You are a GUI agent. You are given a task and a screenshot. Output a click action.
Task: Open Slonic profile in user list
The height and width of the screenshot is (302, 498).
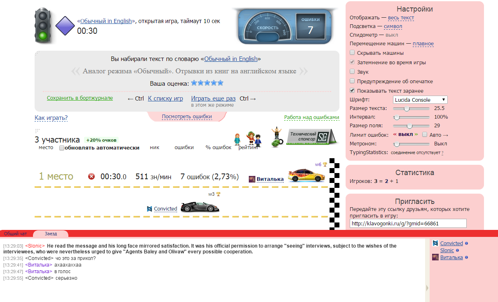447,250
